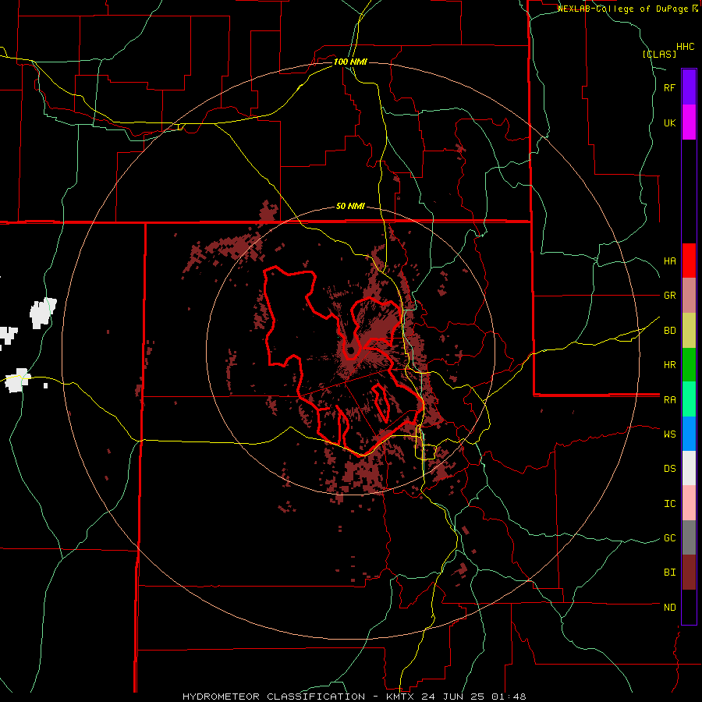Screen dimensions: 702x702
Task: Click the DS legend label
Action: tap(669, 469)
